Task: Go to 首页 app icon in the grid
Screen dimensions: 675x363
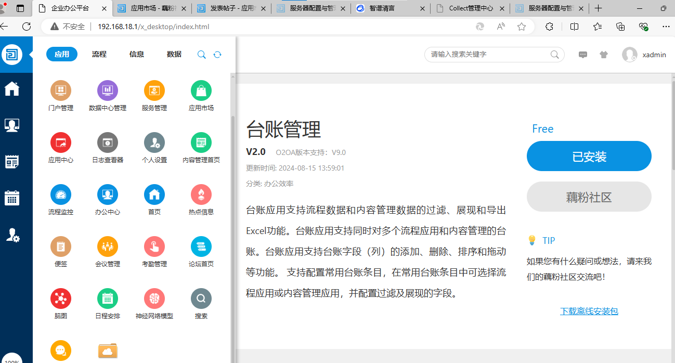Action: (154, 200)
